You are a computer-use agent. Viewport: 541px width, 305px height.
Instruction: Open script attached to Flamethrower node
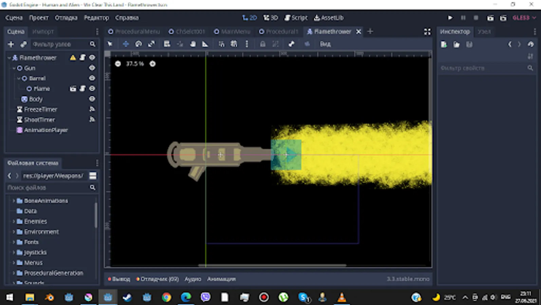click(82, 58)
